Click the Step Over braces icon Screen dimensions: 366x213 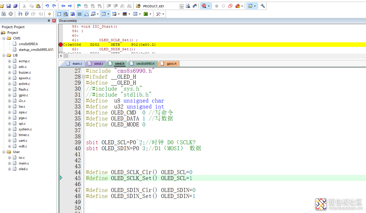coord(27,14)
